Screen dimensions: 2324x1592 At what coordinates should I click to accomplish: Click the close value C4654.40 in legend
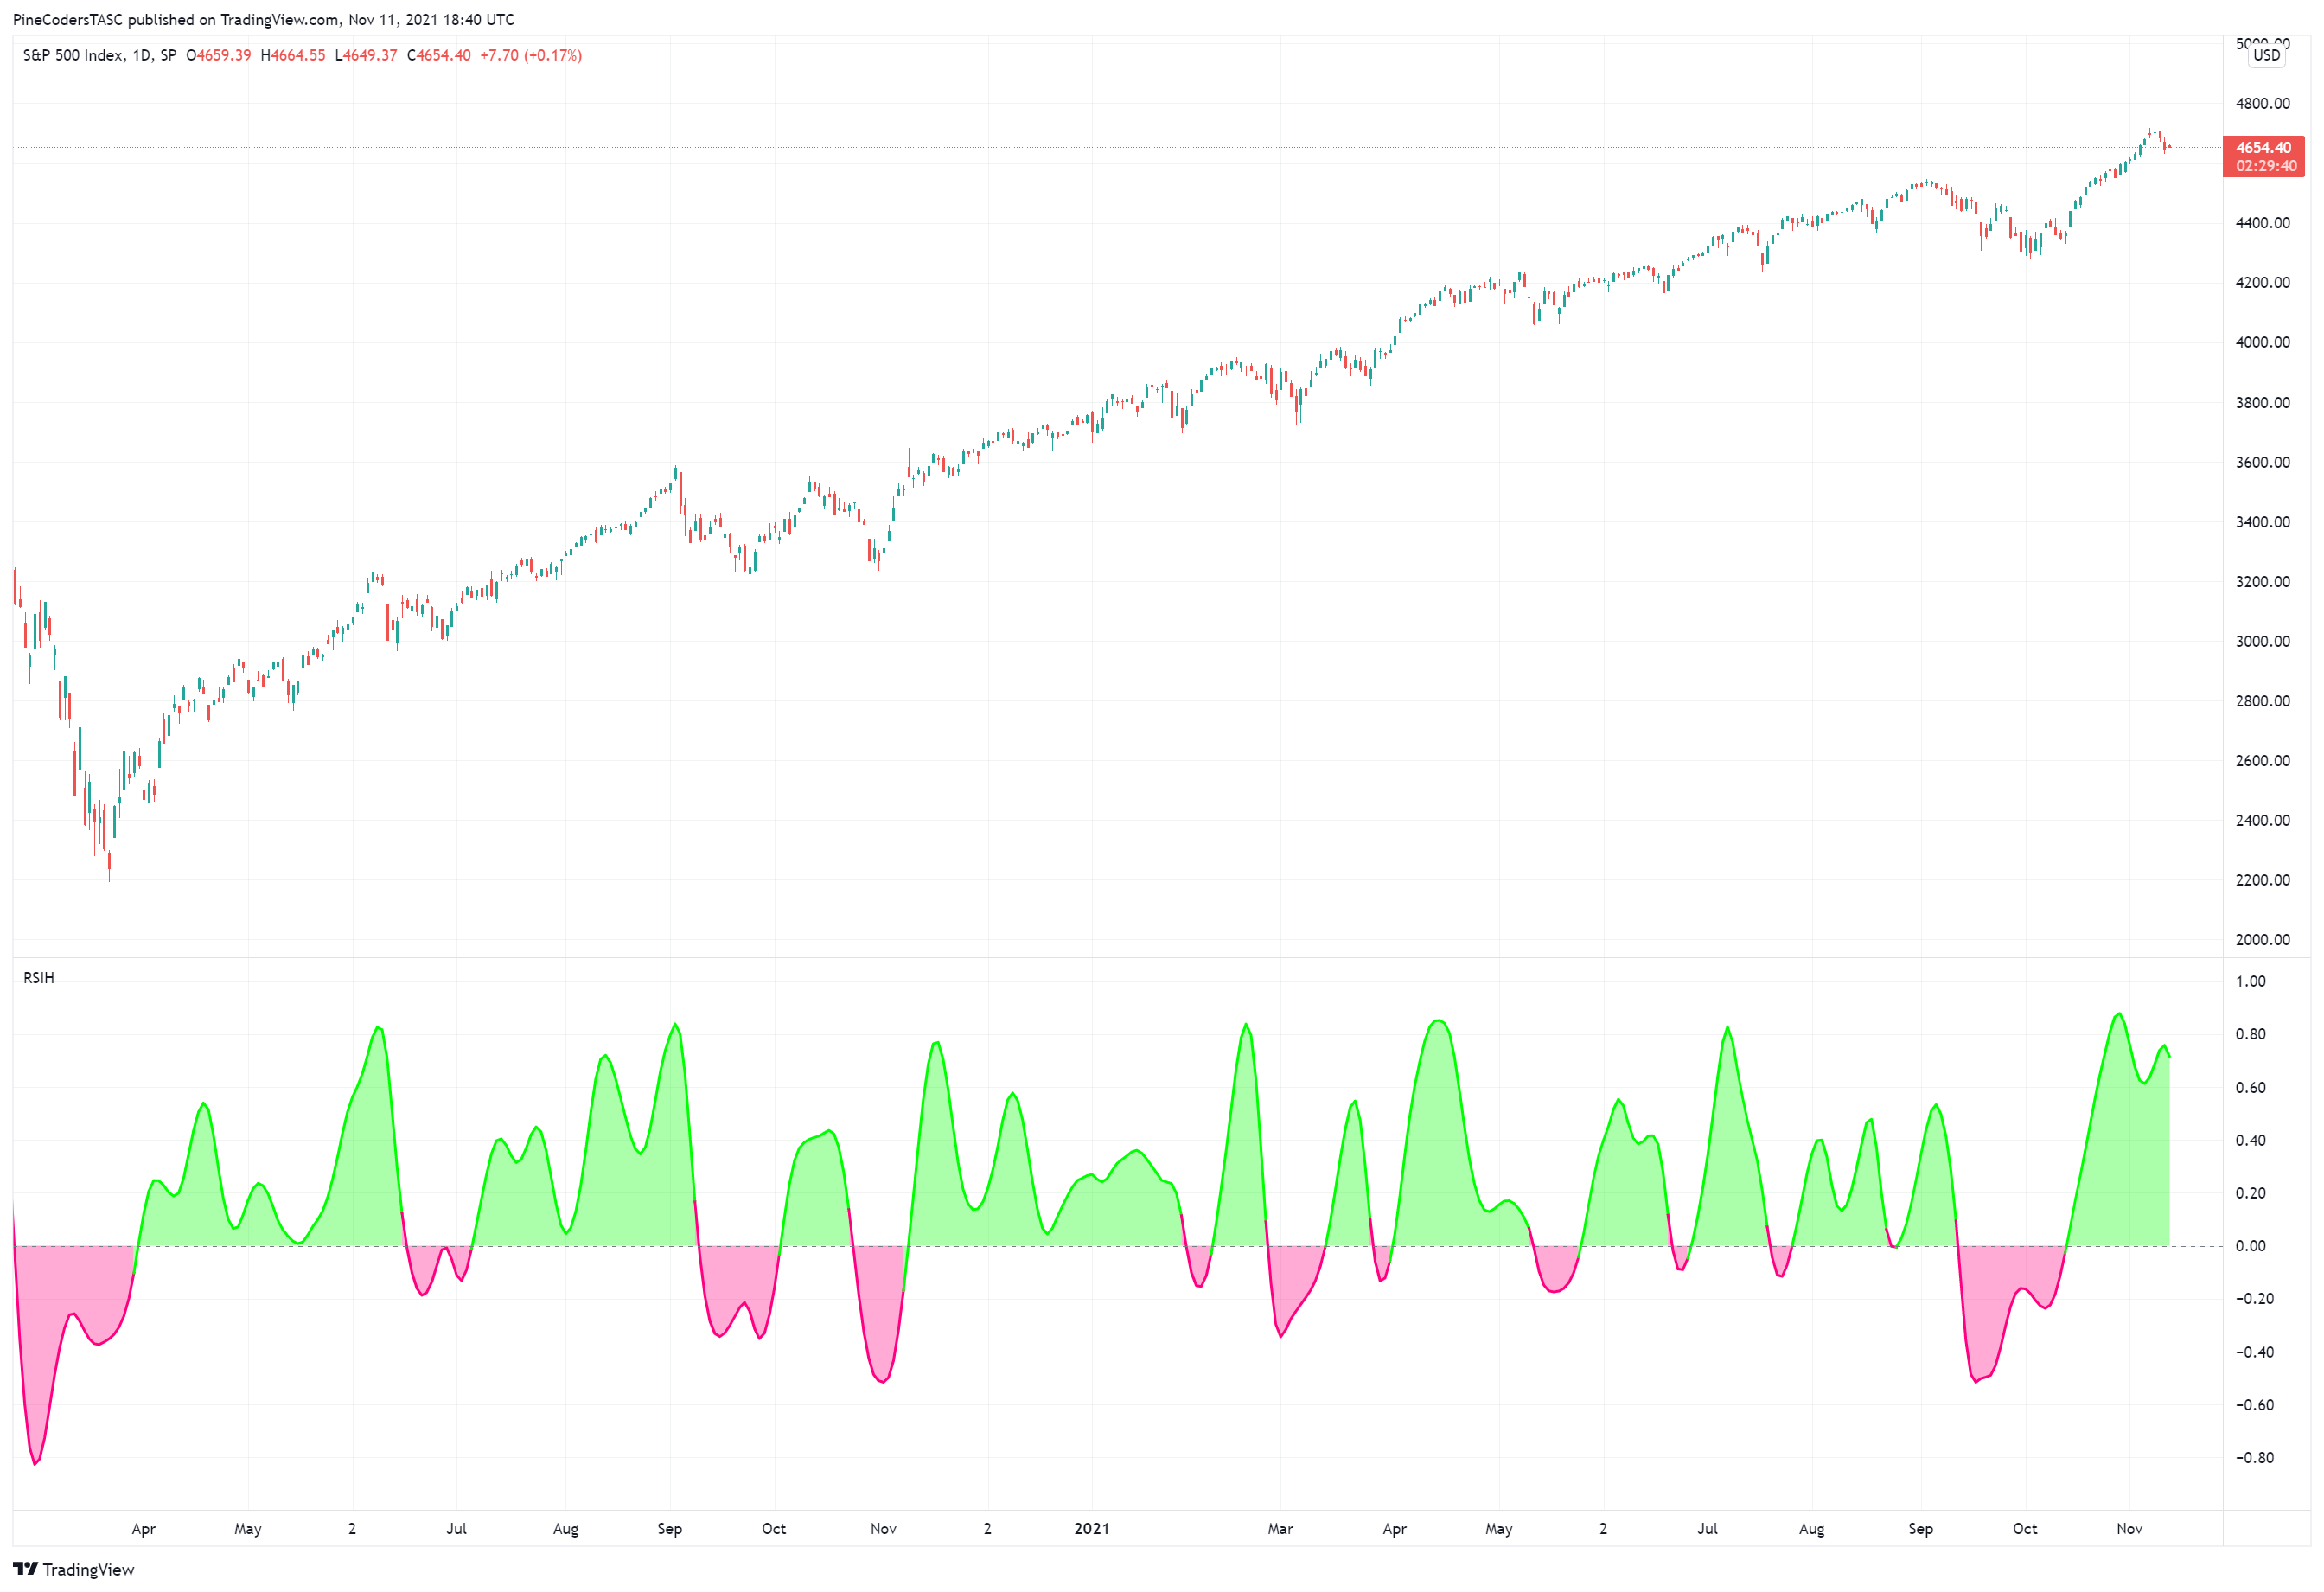coord(439,55)
